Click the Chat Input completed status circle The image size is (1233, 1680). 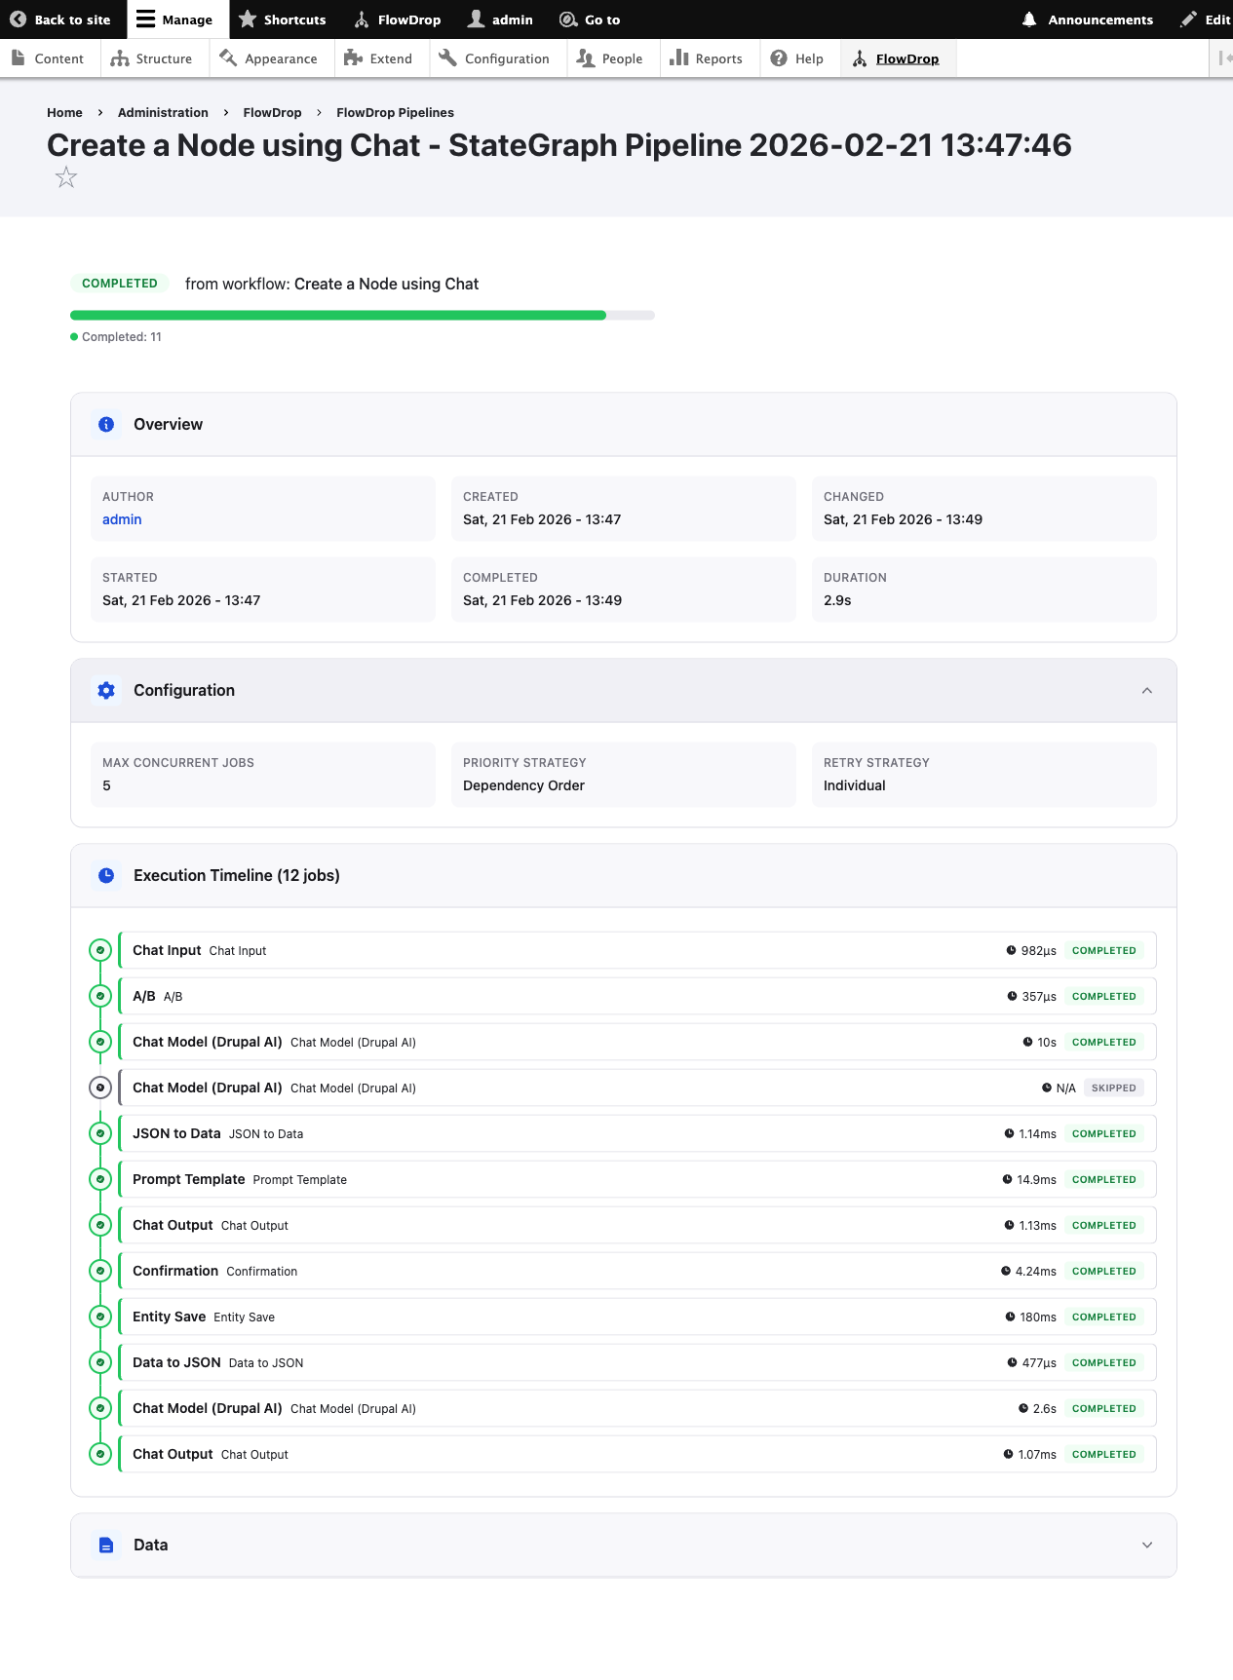tap(100, 950)
